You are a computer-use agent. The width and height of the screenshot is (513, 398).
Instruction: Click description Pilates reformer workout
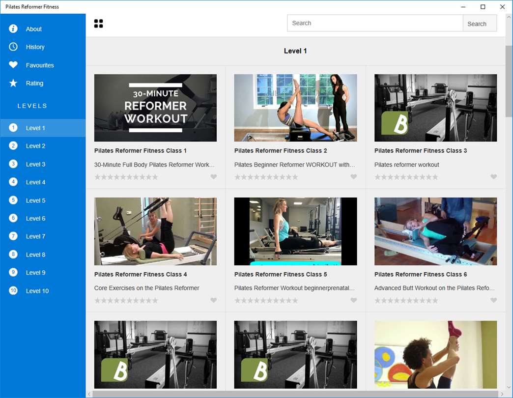point(407,165)
